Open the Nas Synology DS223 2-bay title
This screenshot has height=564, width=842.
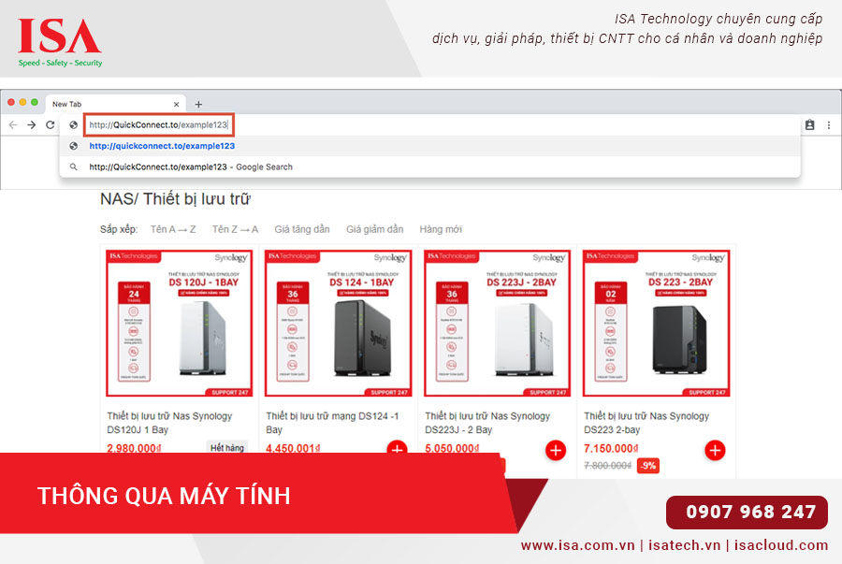(x=646, y=423)
